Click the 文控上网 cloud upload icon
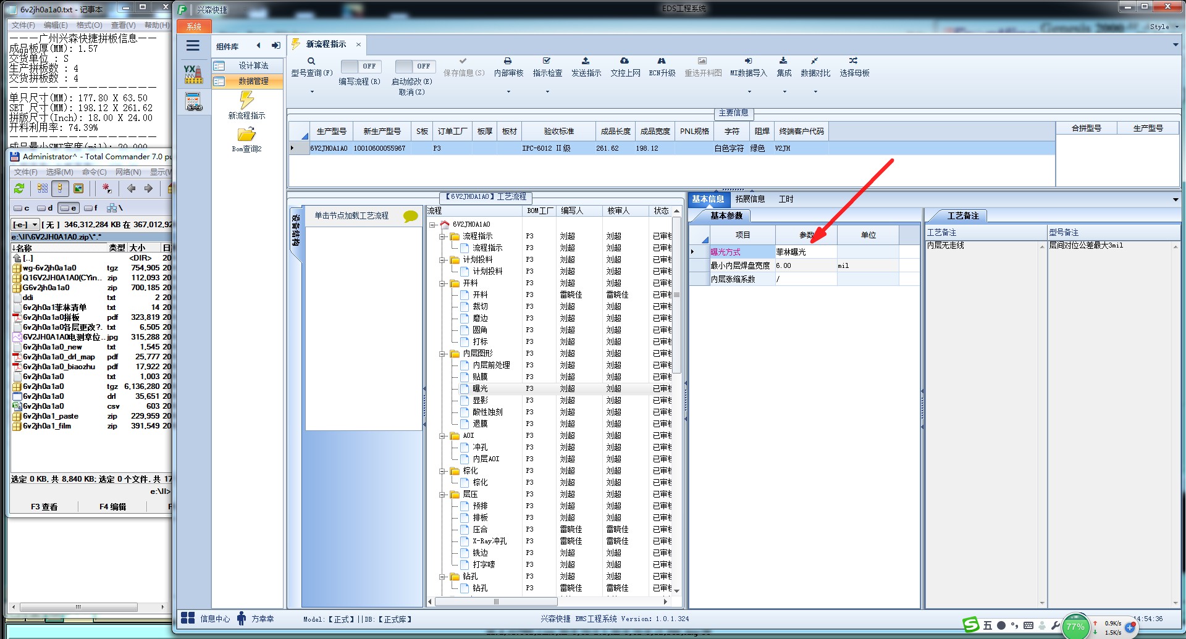Viewport: 1186px width, 639px height. [625, 61]
